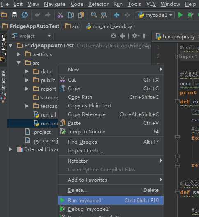Click Scroll from Source target icon
Viewport: 199px width, 217px height.
(113, 36)
